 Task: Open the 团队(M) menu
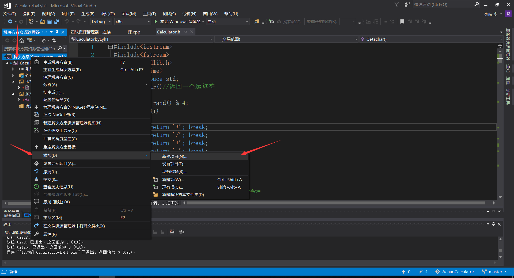pos(129,14)
